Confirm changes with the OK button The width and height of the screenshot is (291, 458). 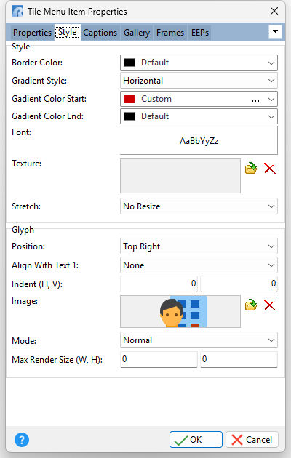pos(196,439)
